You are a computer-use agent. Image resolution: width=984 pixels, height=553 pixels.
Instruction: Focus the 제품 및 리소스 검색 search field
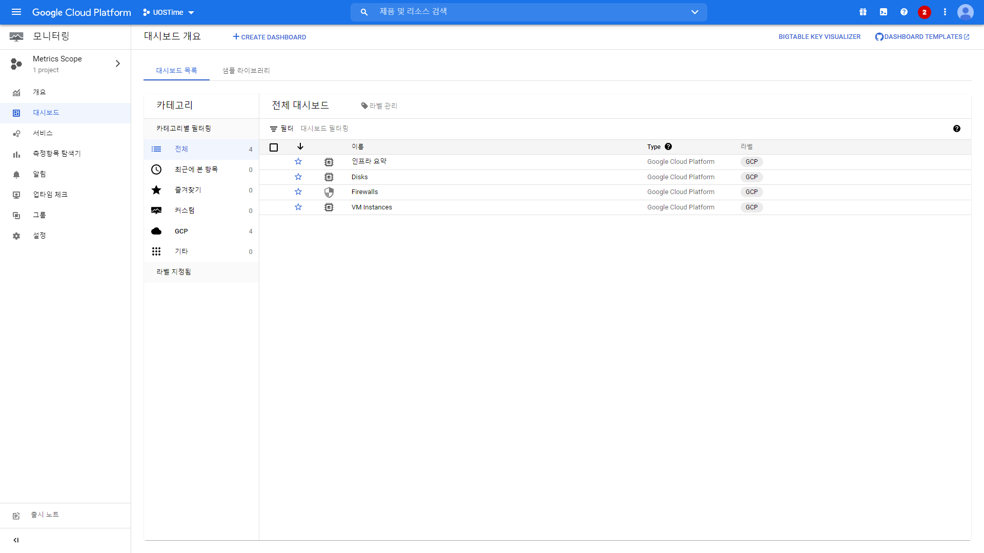[528, 12]
